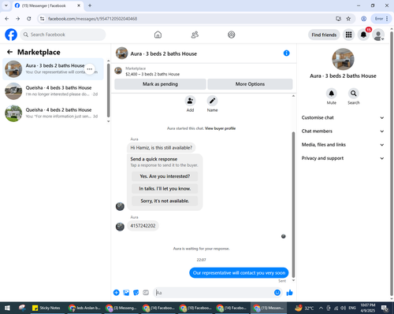Reload the page in the browser
The width and height of the screenshot is (394, 314).
[29, 19]
